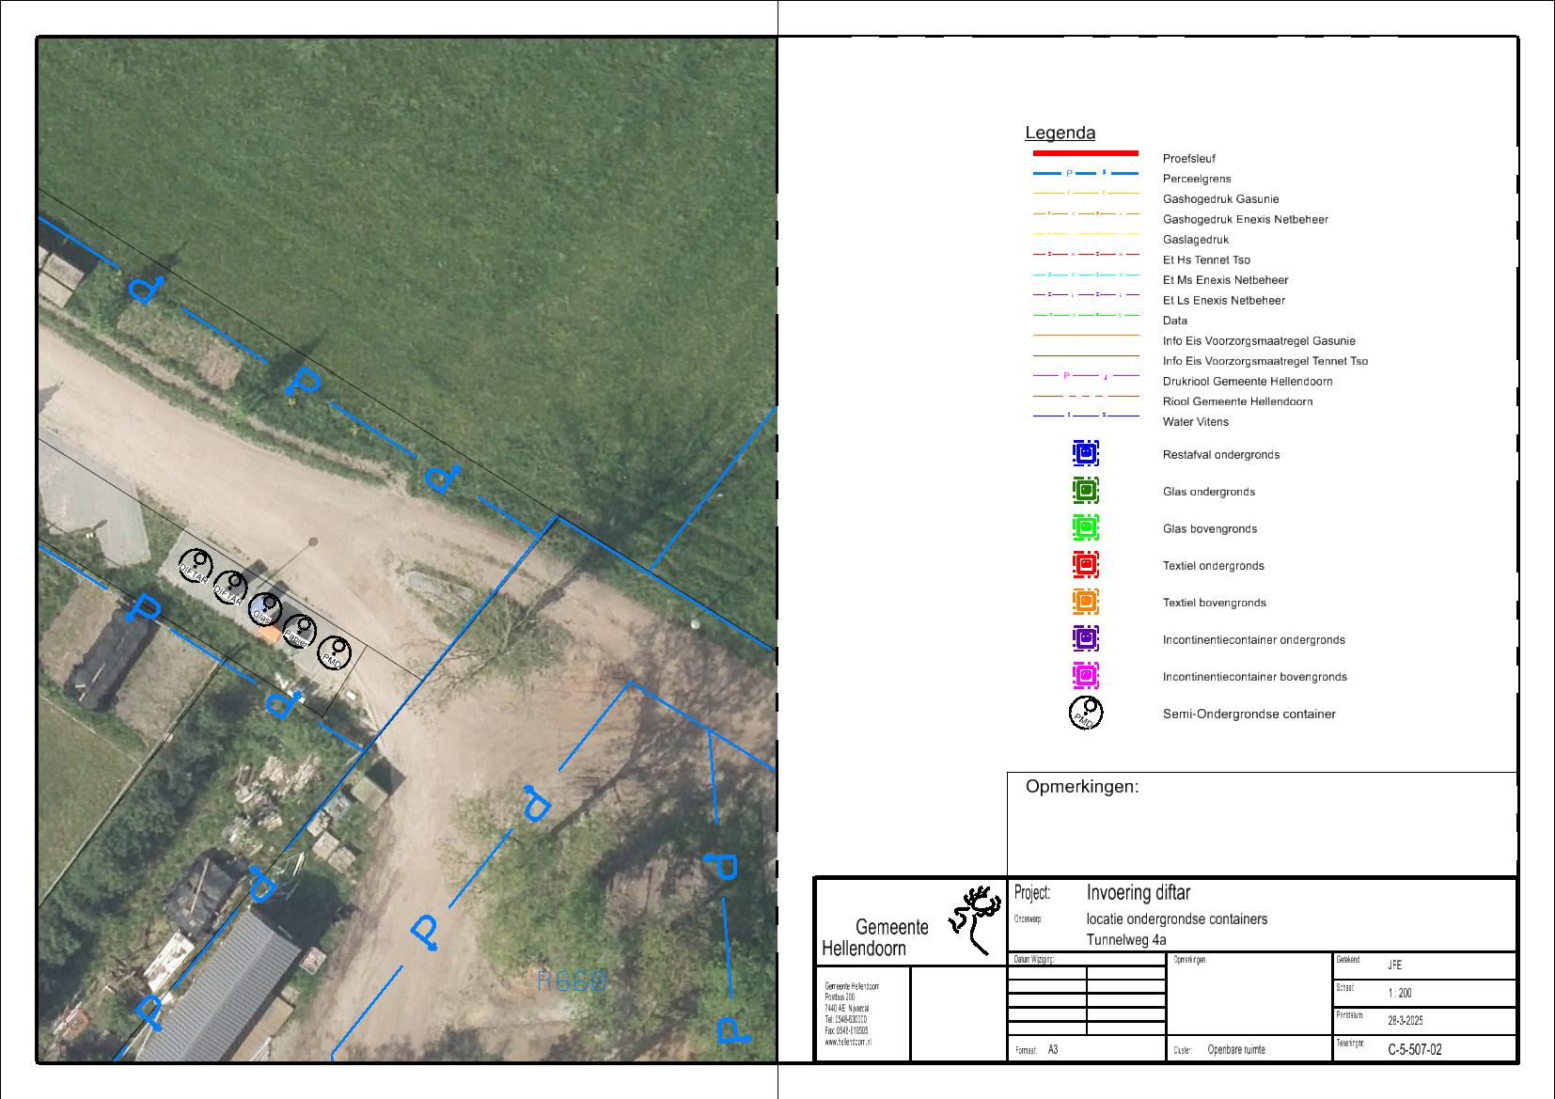This screenshot has height=1099, width=1555.
Task: Click the Gemeente Hellendoorn deer logo
Action: click(x=975, y=918)
